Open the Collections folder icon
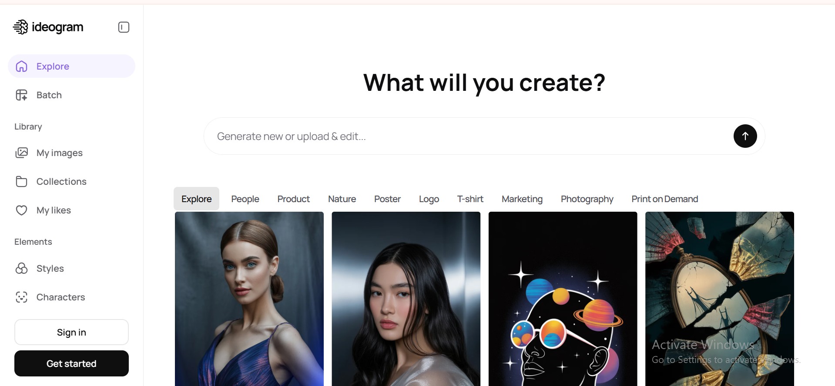This screenshot has height=386, width=835. click(x=21, y=181)
